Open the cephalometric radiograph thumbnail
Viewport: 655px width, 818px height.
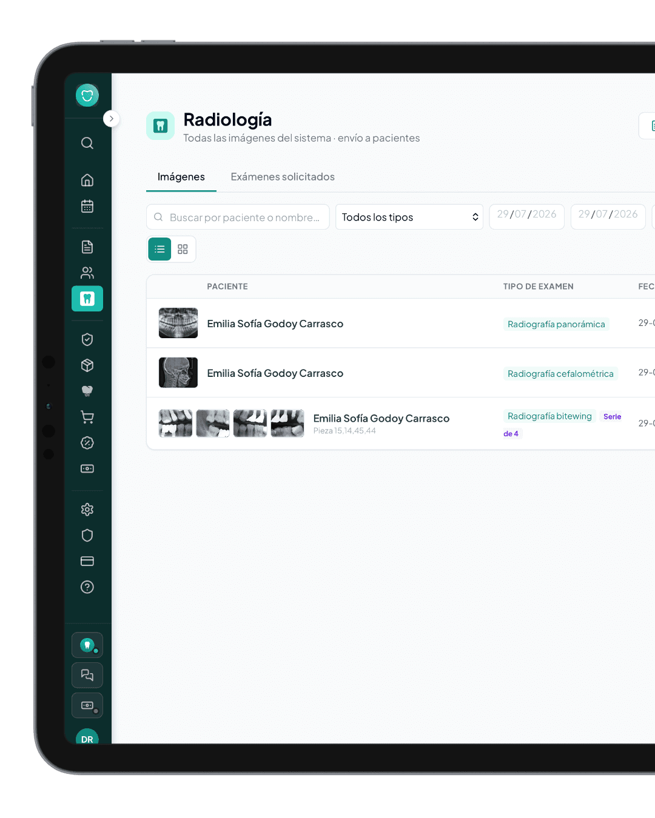pyautogui.click(x=178, y=373)
